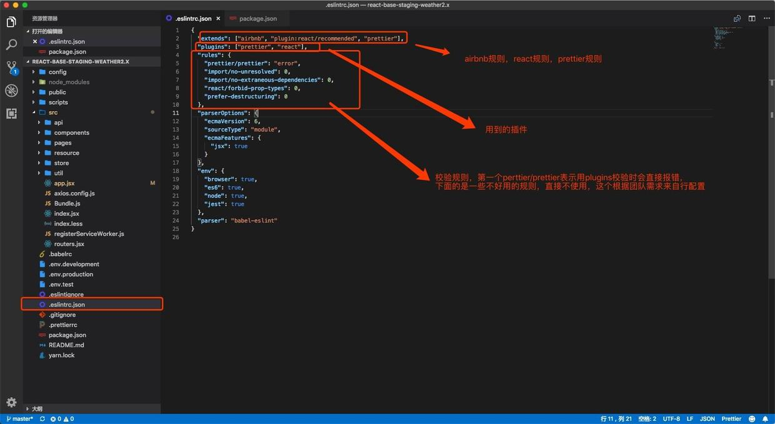Click the sync changes icon in status bar
Viewport: 775px width, 424px height.
coord(42,419)
